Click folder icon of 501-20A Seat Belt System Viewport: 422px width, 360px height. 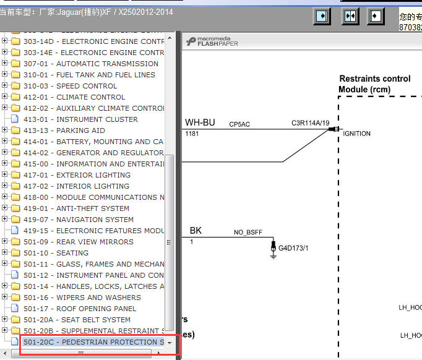[x=15, y=320]
